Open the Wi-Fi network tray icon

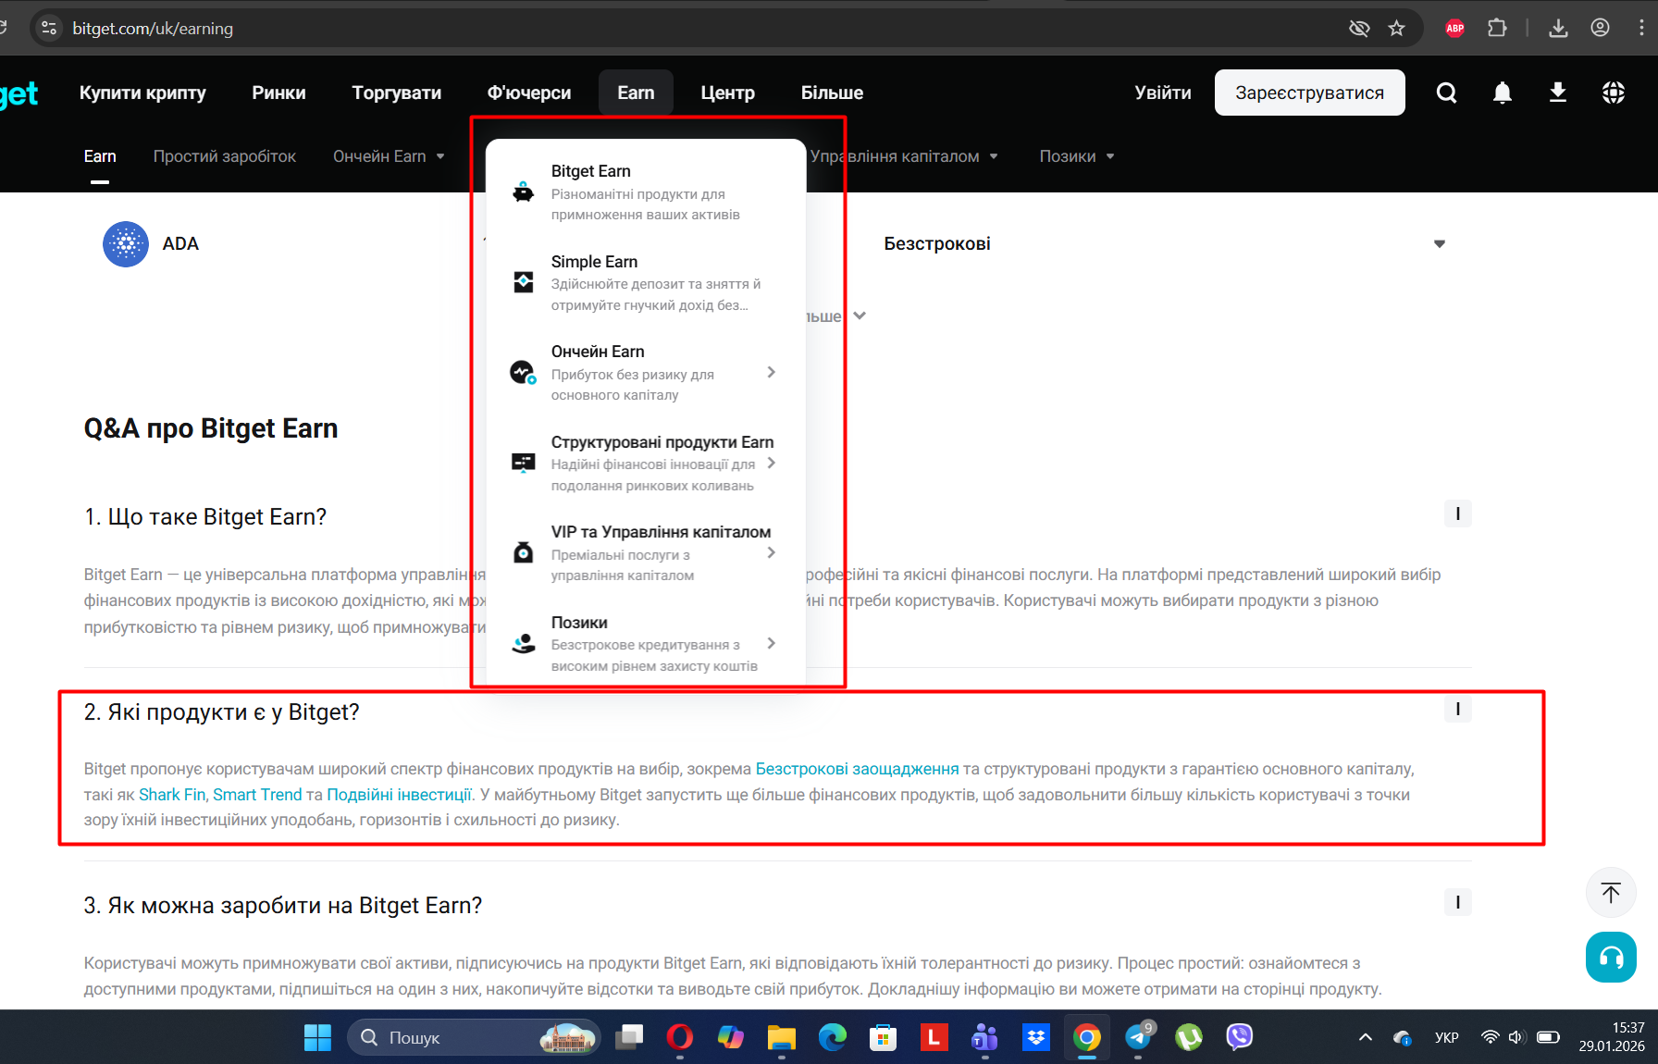tap(1490, 1037)
